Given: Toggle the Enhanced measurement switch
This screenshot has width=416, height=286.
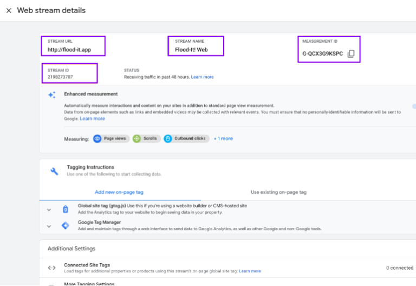Looking at the screenshot, I should point(414,106).
